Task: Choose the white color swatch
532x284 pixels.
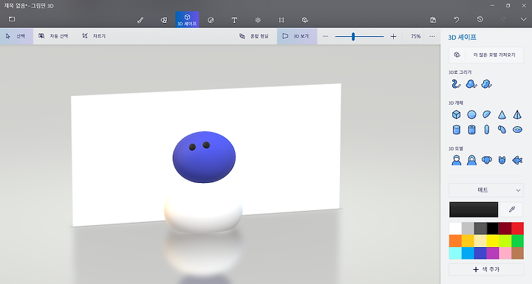Action: (x=455, y=229)
